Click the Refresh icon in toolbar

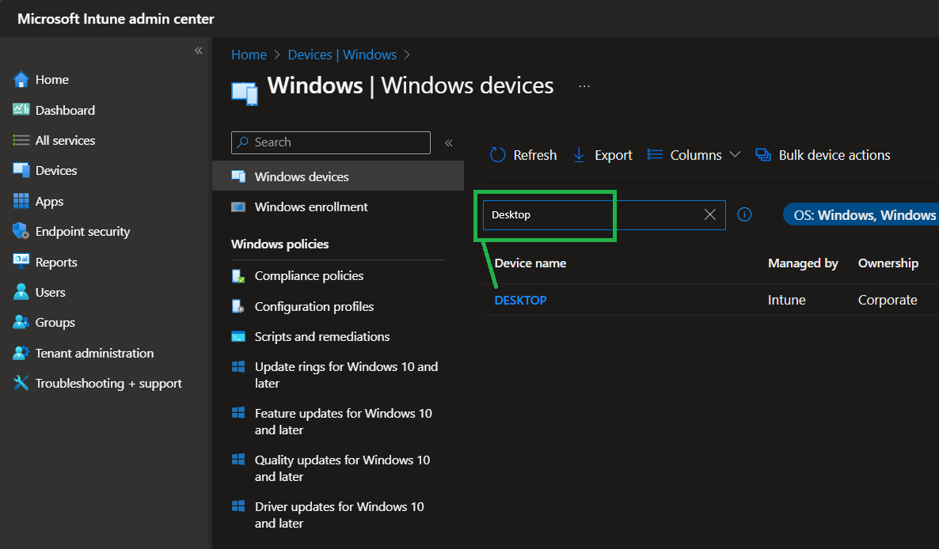pyautogui.click(x=498, y=155)
